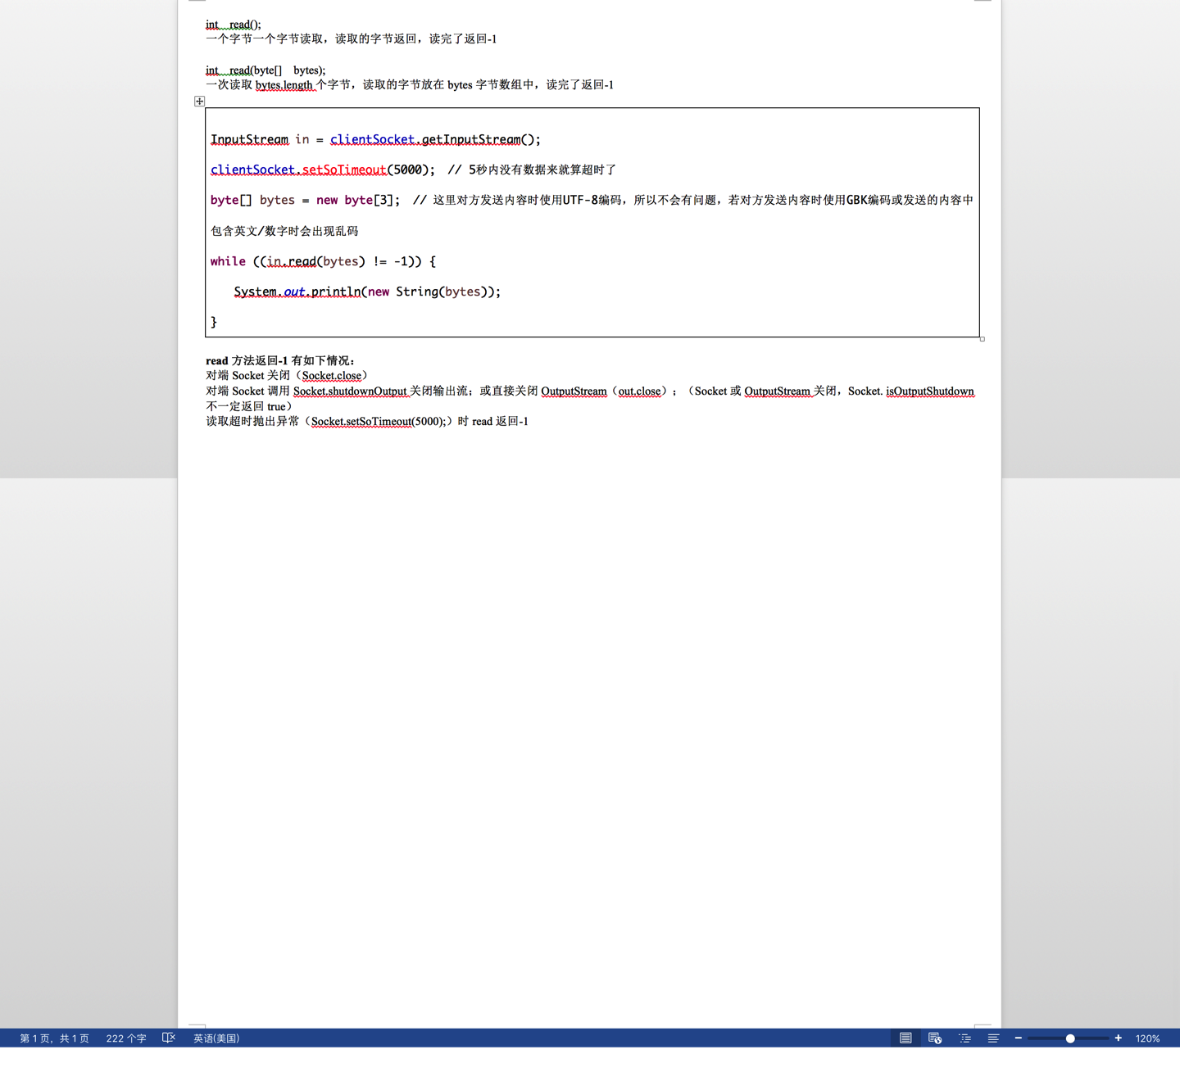Click the zoom slider handle

[x=1070, y=1038]
